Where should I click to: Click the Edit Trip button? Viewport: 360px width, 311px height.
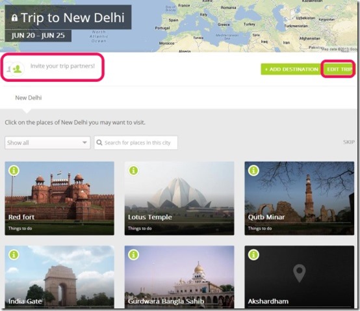[338, 69]
